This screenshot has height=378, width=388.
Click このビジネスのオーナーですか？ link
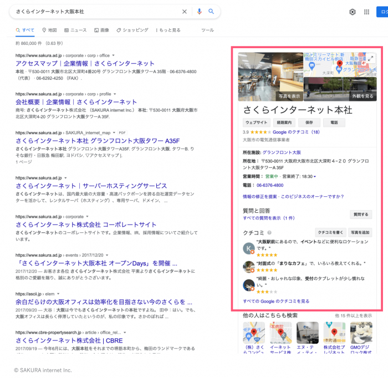click(x=312, y=197)
